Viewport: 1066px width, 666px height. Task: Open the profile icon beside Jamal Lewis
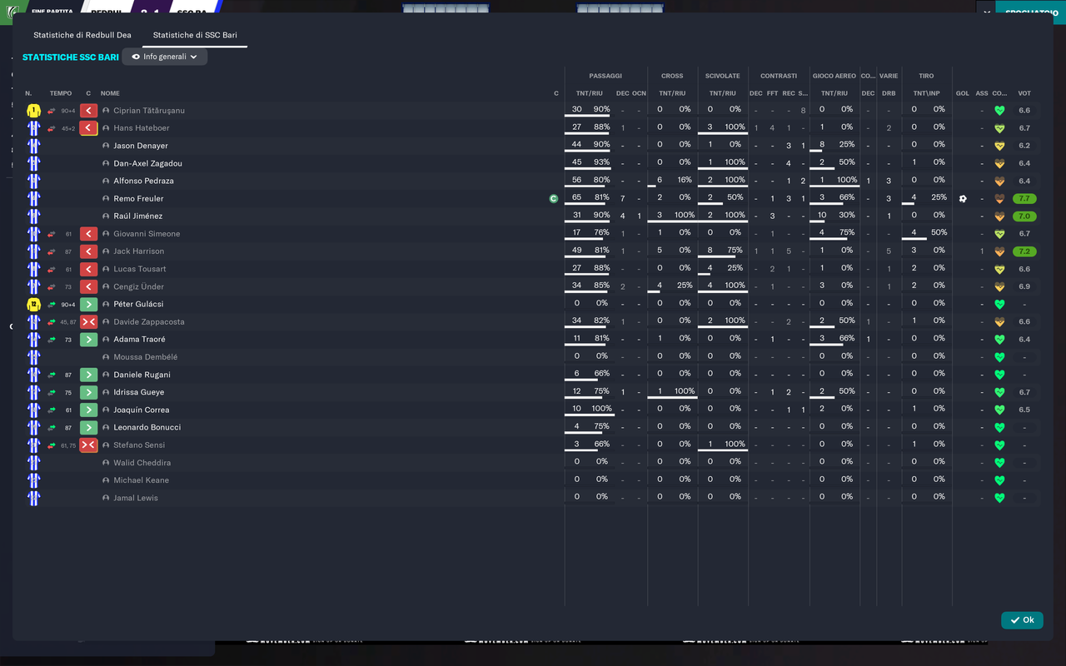click(x=106, y=498)
